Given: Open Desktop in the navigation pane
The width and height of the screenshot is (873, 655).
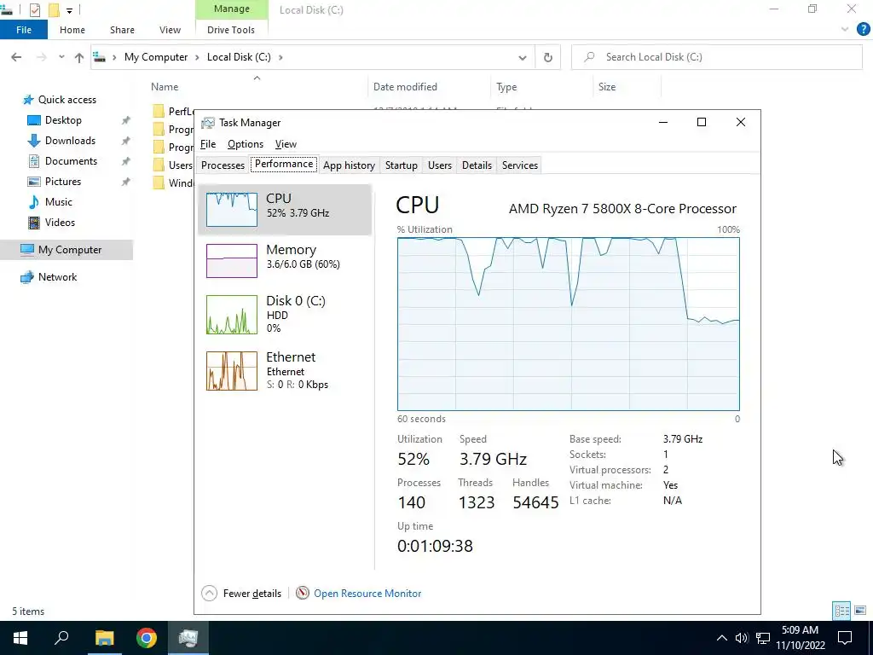Looking at the screenshot, I should (63, 120).
